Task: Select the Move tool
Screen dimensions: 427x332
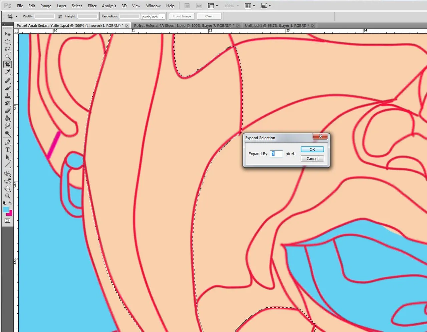Action: coord(7,34)
